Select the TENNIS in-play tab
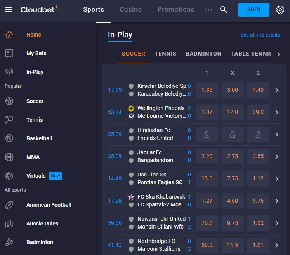 tap(165, 54)
